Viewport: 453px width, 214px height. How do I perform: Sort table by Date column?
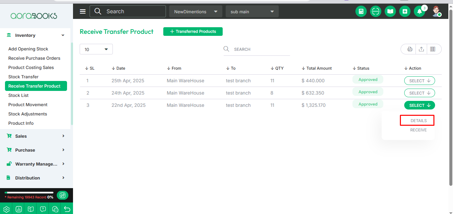(118, 68)
